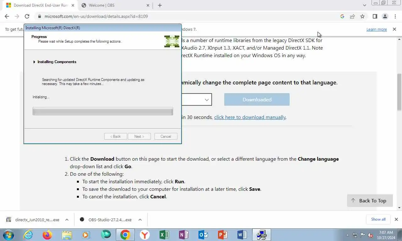Image resolution: width=402 pixels, height=241 pixels.
Task: Dismiss the Windows 7 notification banner
Action: point(394,29)
